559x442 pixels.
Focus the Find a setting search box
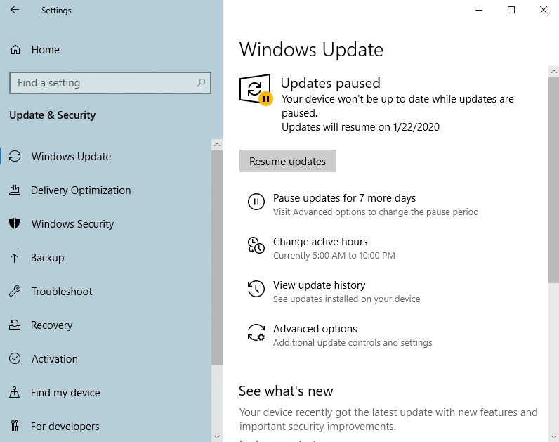pyautogui.click(x=110, y=83)
